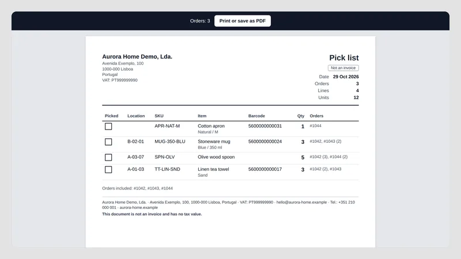Click company name Aurora Home Demo, Lda.
The image size is (461, 259).
(x=137, y=56)
